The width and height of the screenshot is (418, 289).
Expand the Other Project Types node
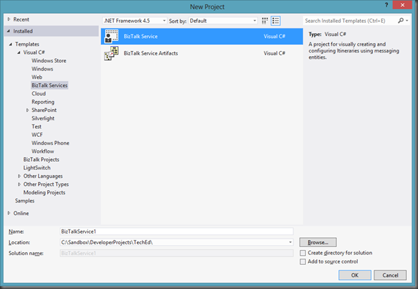[19, 185]
